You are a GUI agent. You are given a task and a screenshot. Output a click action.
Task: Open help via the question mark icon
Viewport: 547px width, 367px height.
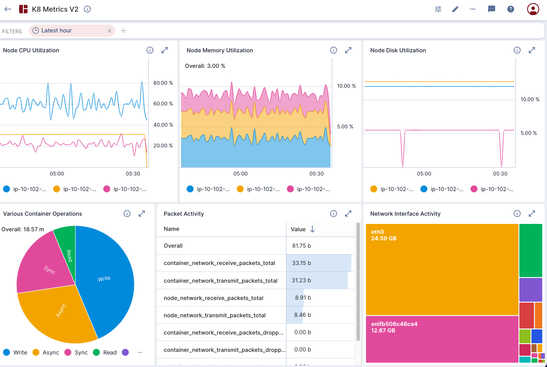coord(510,9)
